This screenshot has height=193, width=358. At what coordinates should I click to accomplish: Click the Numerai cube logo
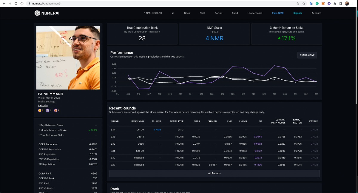tap(37, 13)
